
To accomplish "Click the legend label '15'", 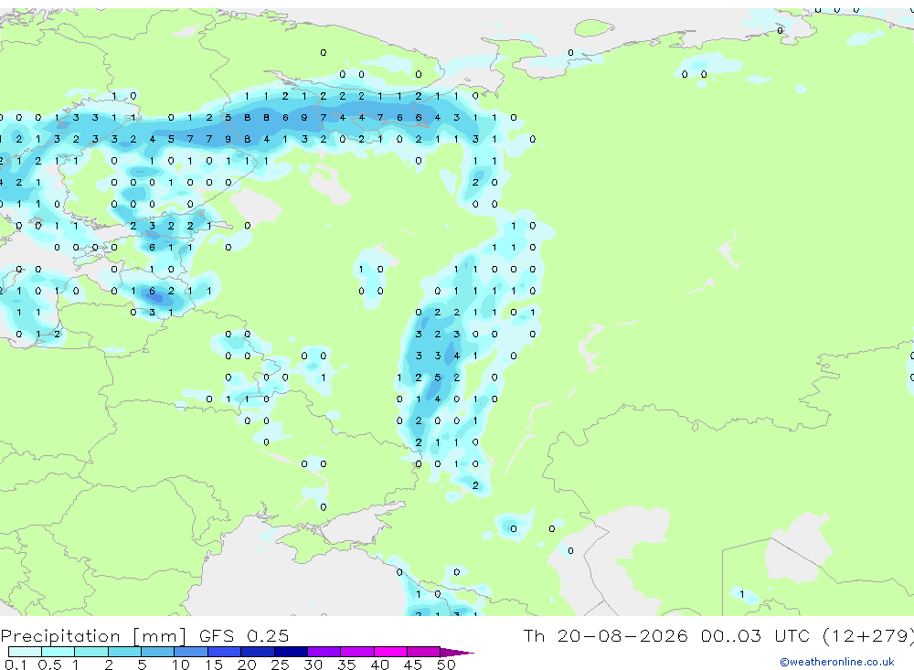I will 214,665.
